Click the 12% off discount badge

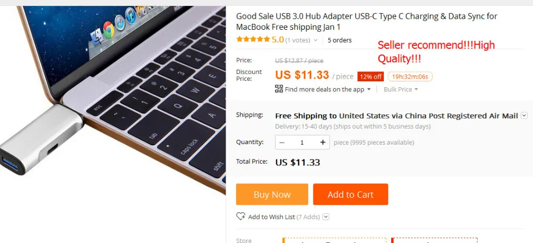tap(370, 77)
